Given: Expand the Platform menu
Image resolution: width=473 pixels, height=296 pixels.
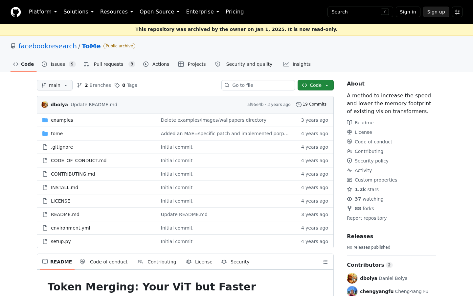Looking at the screenshot, I should point(43,12).
